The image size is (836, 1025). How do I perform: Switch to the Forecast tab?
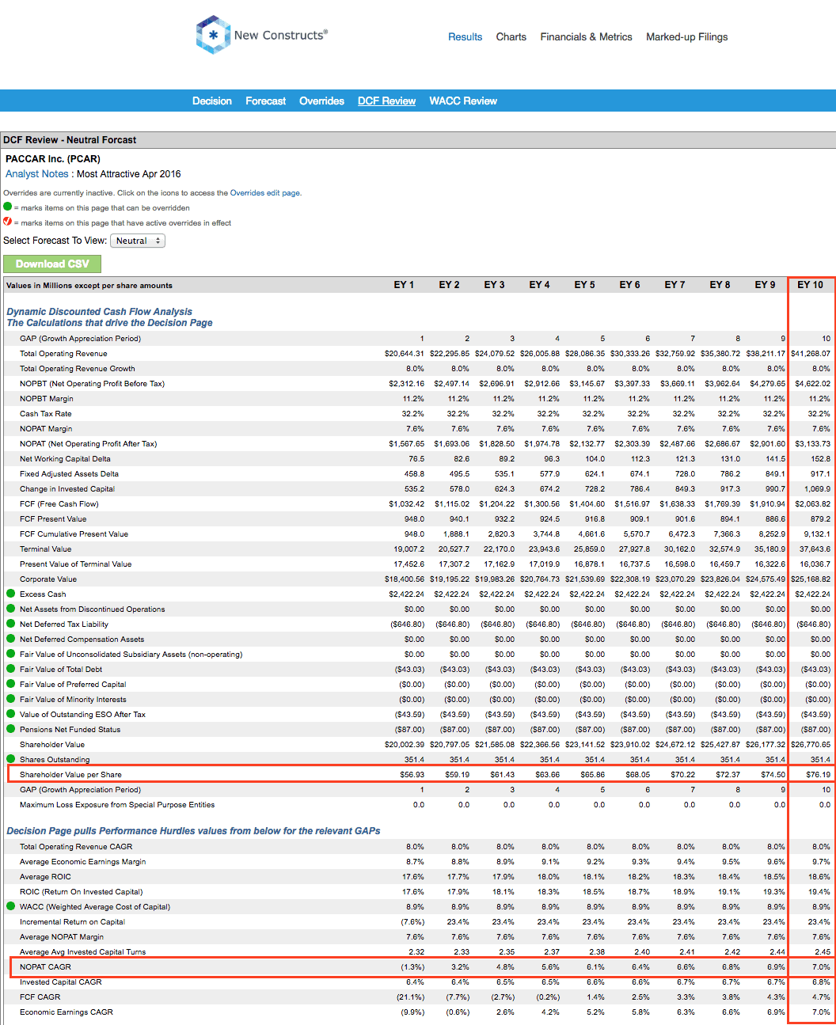[x=265, y=101]
